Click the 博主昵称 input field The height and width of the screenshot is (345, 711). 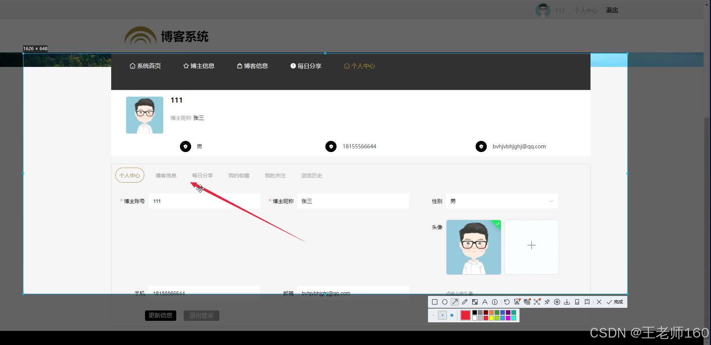[x=353, y=201]
